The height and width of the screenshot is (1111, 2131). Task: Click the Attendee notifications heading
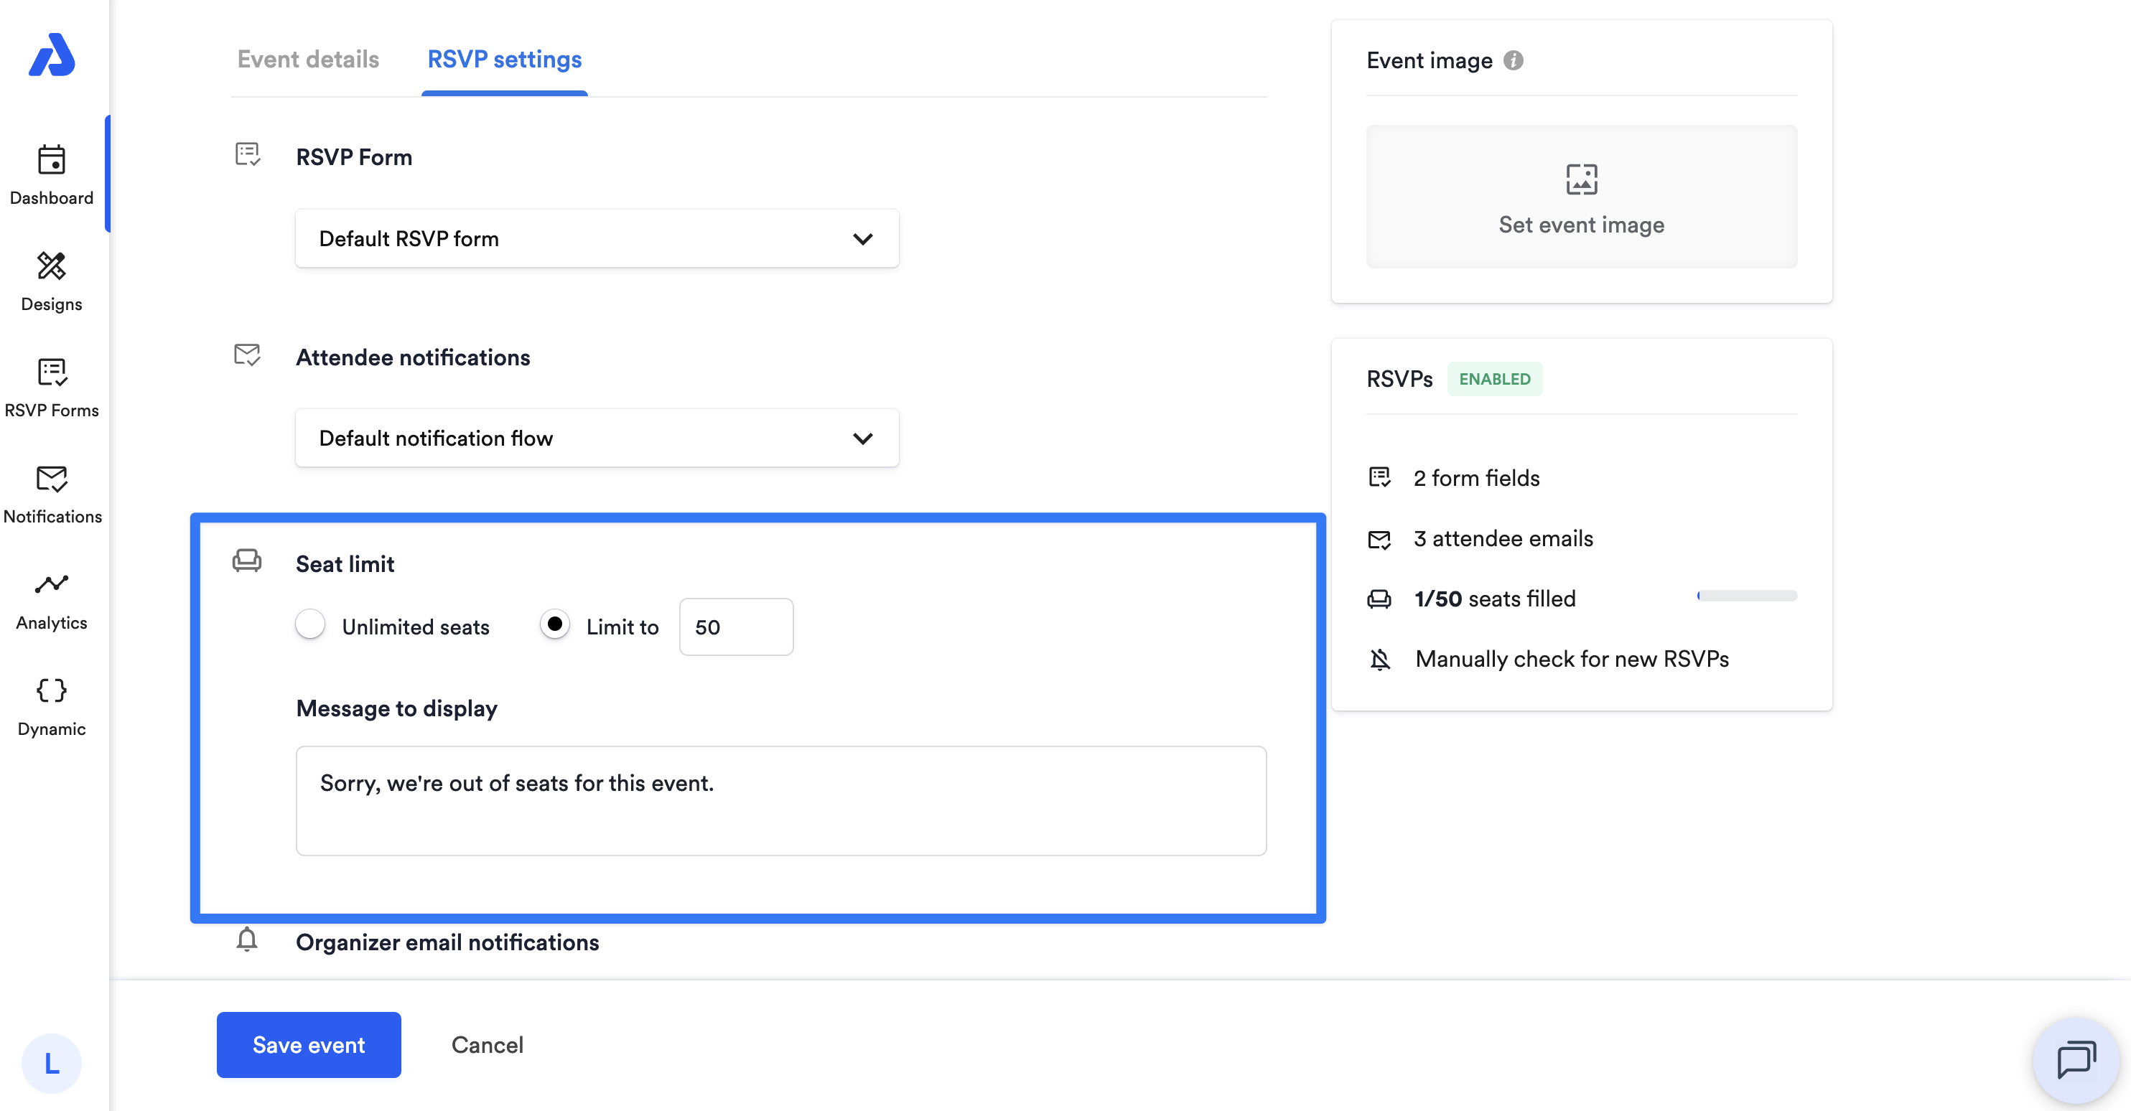pos(413,357)
